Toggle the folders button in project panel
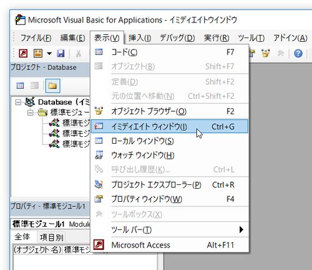The width and height of the screenshot is (312, 270). pyautogui.click(x=52, y=86)
